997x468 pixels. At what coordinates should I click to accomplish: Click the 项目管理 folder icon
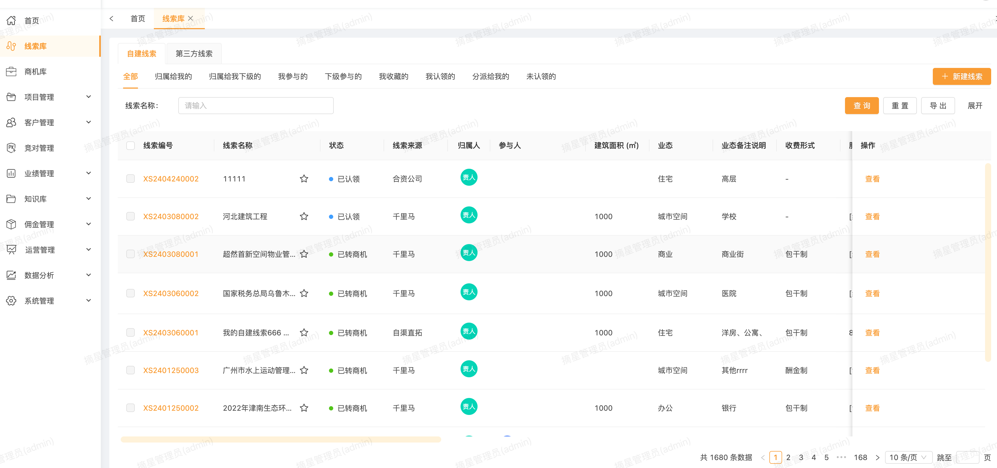point(11,97)
